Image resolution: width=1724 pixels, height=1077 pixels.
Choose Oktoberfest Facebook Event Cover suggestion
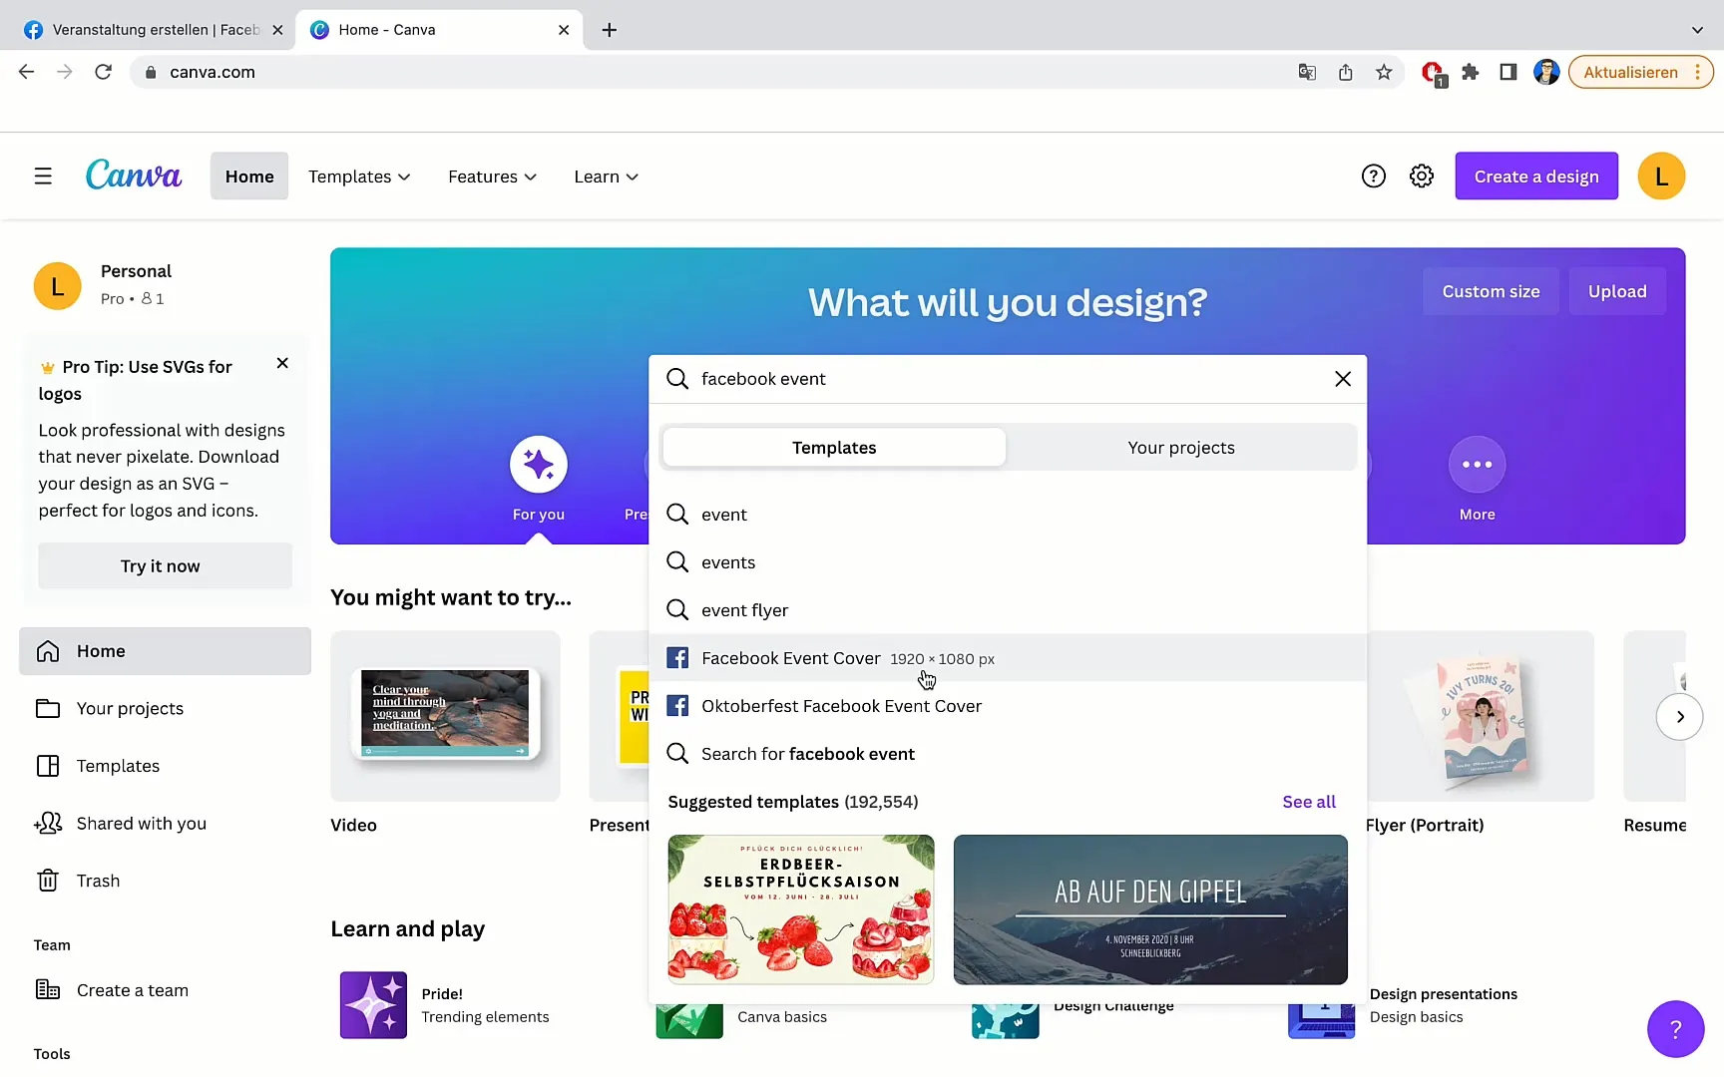[x=1008, y=706]
